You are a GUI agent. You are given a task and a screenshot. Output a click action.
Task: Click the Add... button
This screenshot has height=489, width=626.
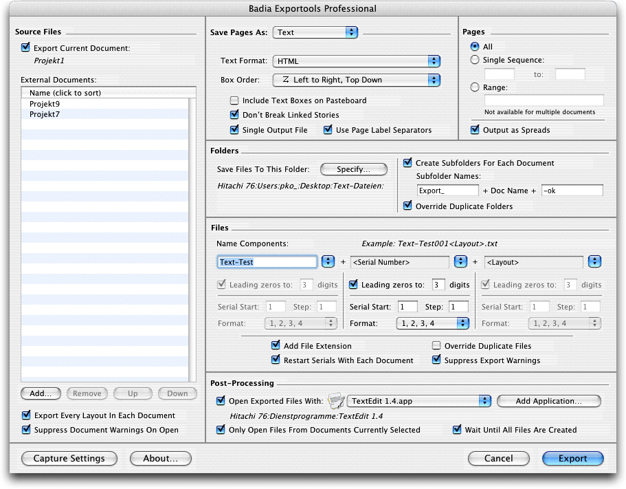pyautogui.click(x=41, y=393)
